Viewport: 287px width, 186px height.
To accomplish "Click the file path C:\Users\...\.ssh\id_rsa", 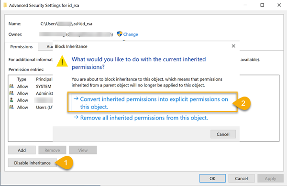I will coord(66,24).
